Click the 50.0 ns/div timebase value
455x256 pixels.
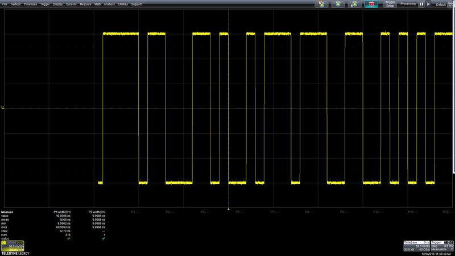pyautogui.click(x=423, y=246)
